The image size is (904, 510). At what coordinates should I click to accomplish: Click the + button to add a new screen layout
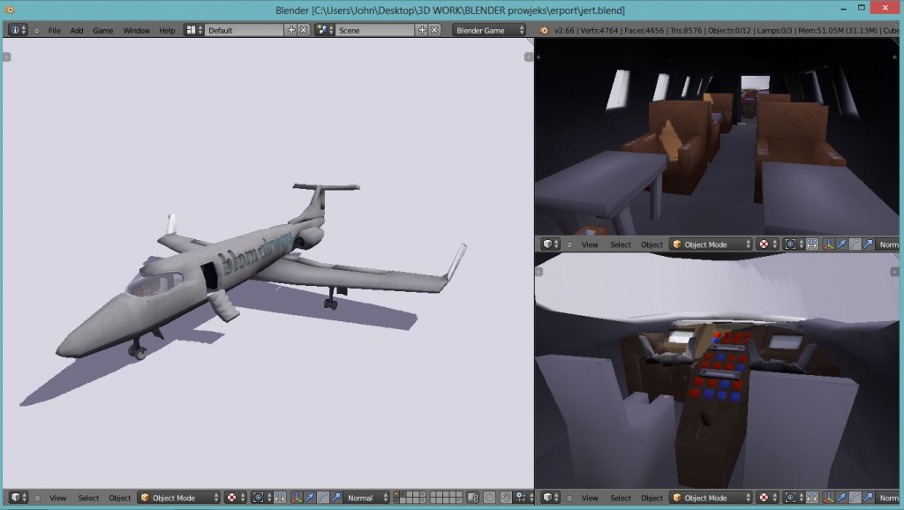click(291, 28)
